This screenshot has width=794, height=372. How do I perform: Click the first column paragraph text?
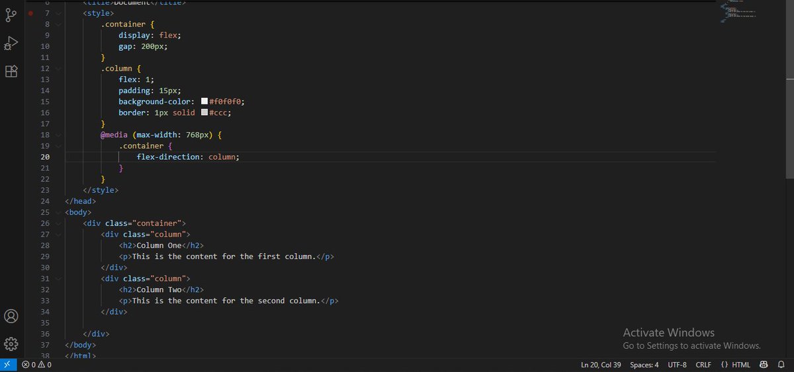(x=224, y=256)
